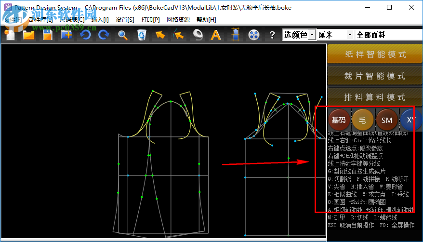
Task: Undo the last action
Action: click(85, 35)
